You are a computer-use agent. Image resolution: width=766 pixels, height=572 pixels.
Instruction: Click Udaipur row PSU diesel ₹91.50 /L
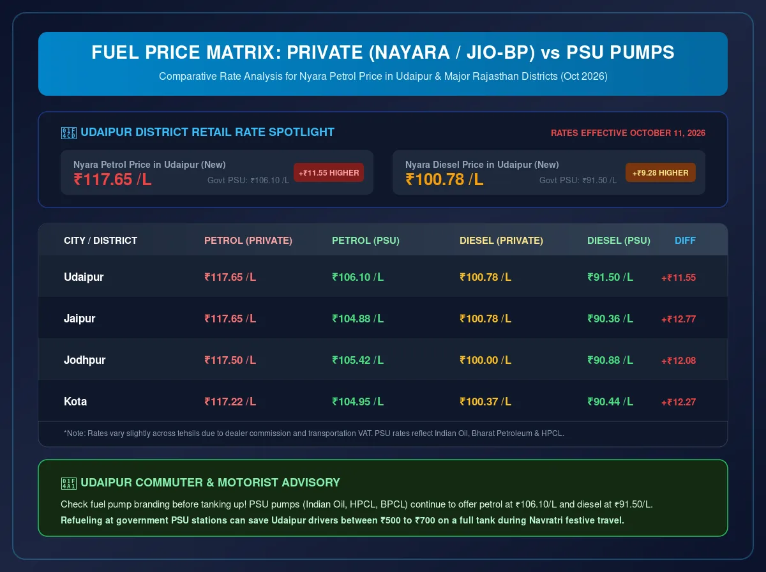(x=610, y=277)
